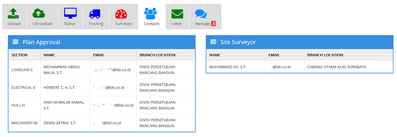
Task: Click Denni Satria's email address
Action: click(x=107, y=123)
